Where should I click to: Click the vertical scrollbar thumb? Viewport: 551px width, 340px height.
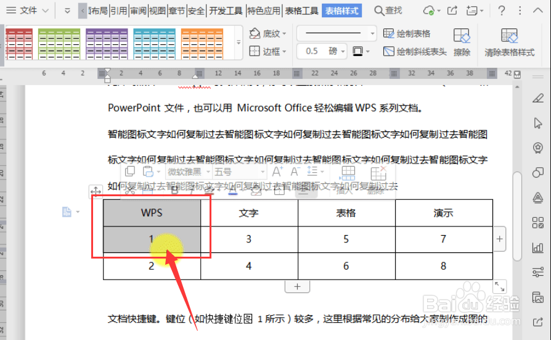(517, 216)
